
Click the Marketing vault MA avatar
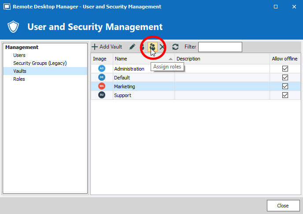tap(102, 86)
